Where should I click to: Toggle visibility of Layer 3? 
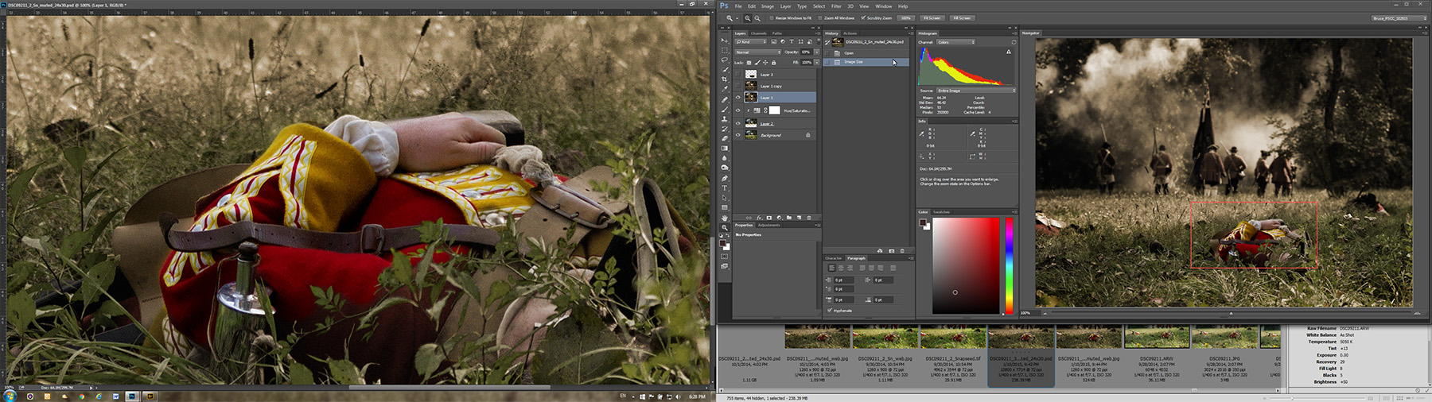coord(737,75)
